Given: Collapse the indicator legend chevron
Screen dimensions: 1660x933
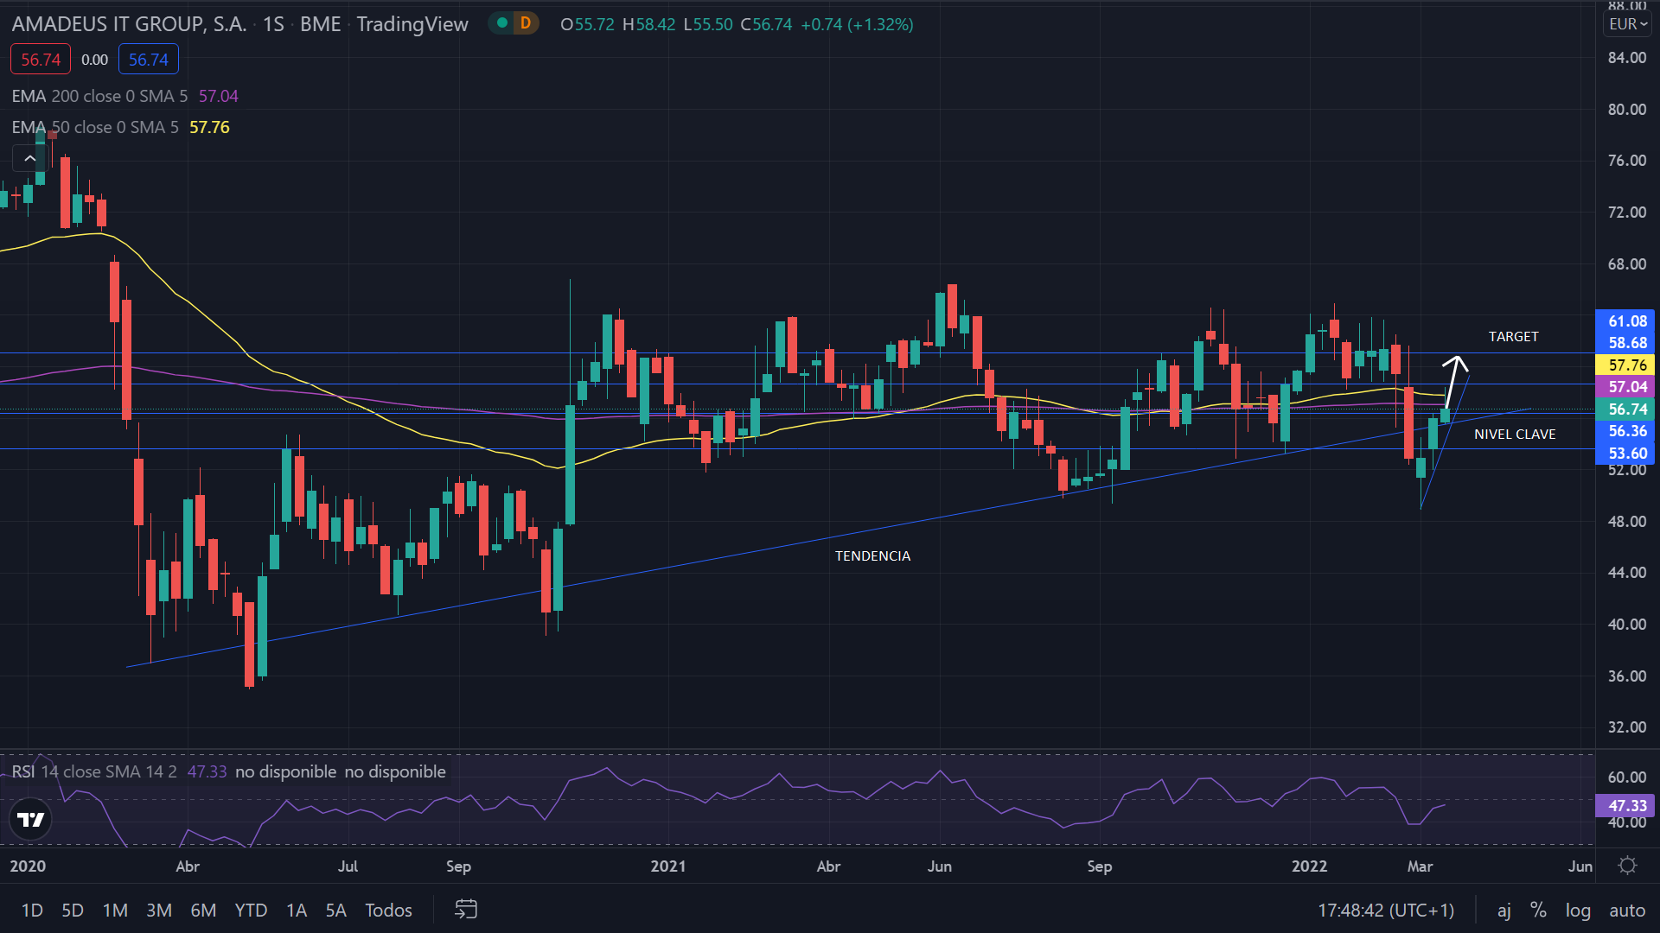Looking at the screenshot, I should click(x=29, y=158).
